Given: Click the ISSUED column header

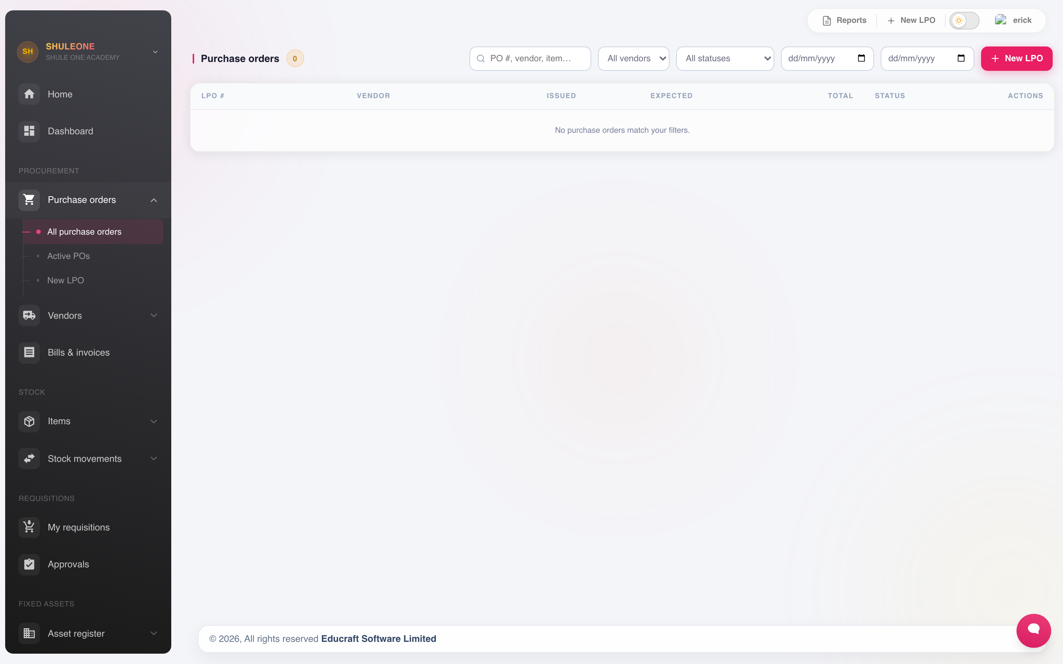Looking at the screenshot, I should coord(561,96).
